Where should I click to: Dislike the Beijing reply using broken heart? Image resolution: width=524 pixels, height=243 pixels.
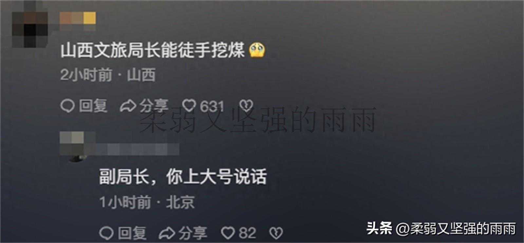tap(276, 233)
